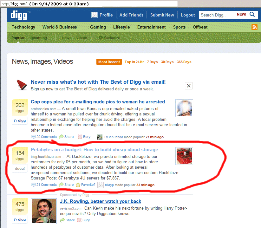Dismiss the Best of Digg email banner
The height and width of the screenshot is (228, 261).
coord(189,86)
